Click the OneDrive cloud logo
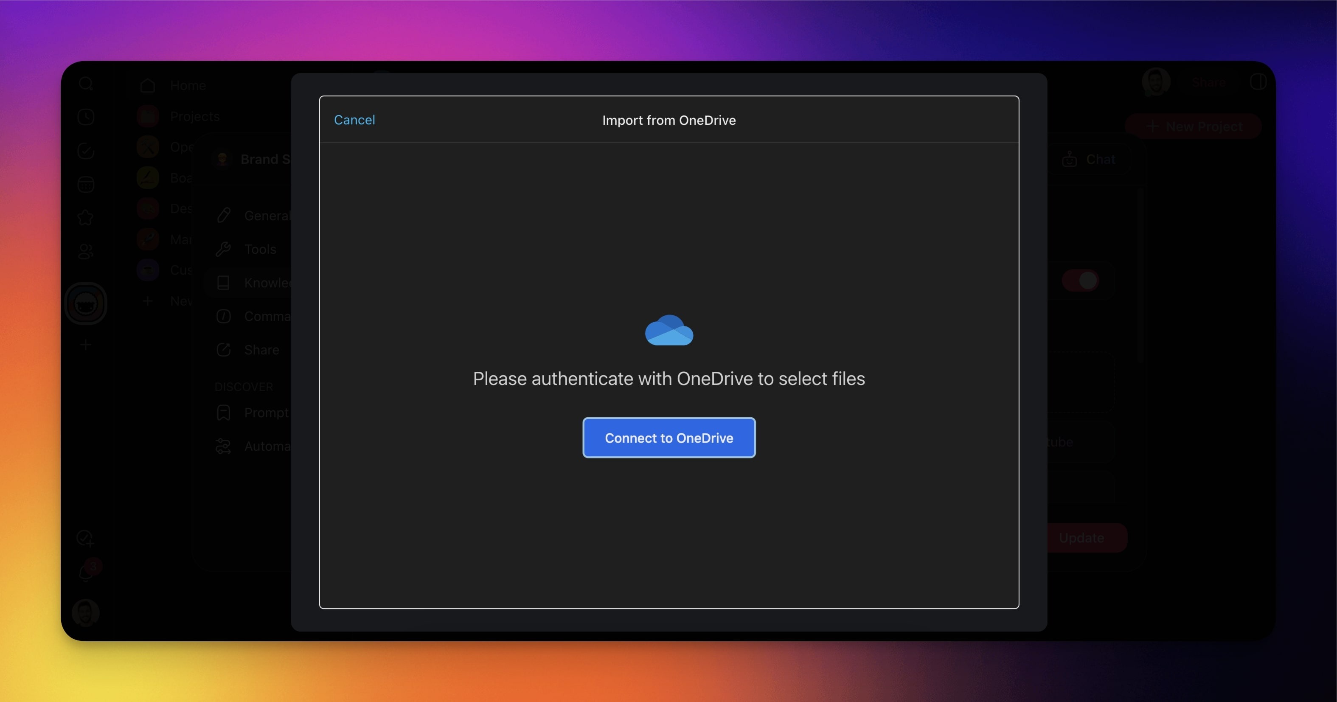 pos(668,330)
